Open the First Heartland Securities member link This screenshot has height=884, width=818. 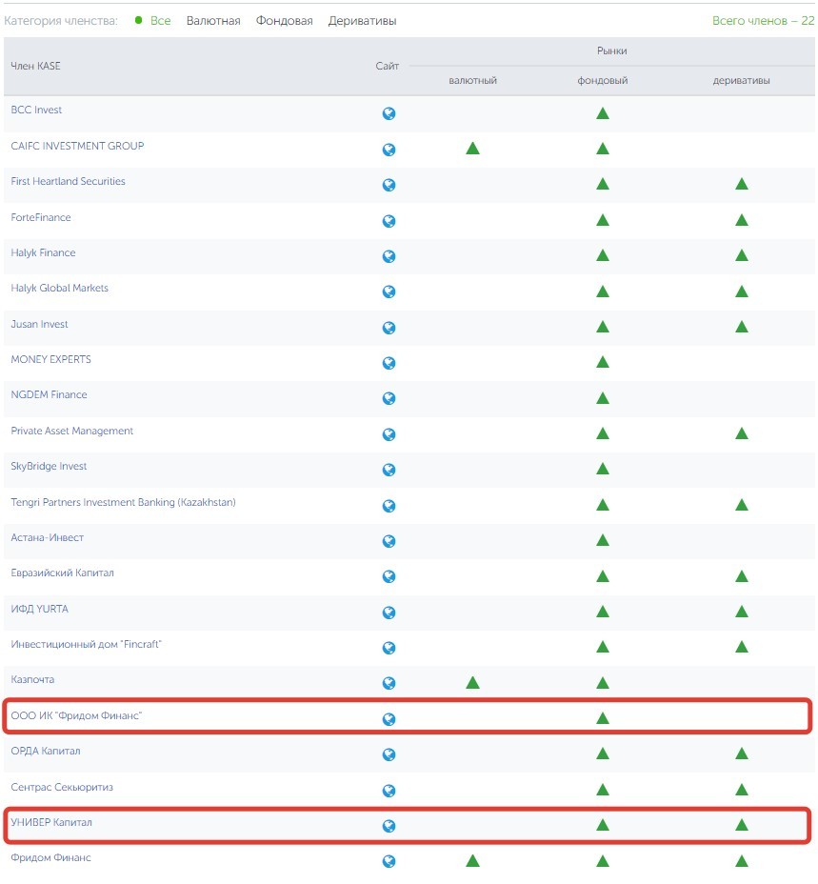68,181
